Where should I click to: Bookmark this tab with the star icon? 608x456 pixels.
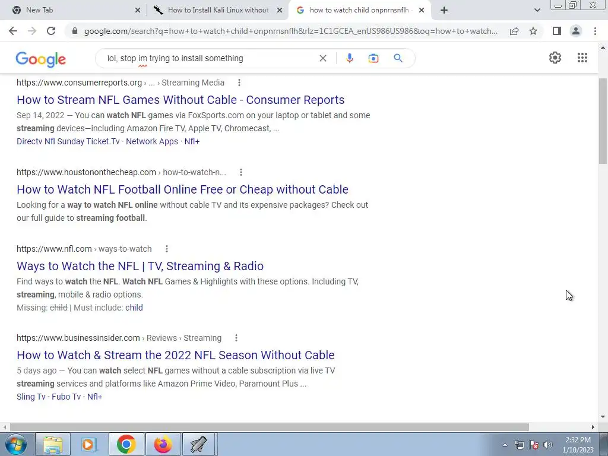point(533,31)
